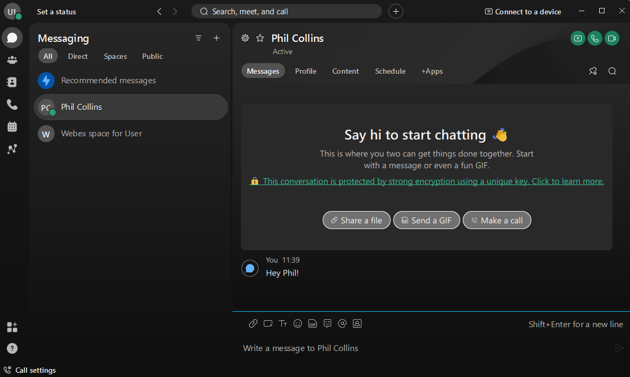Screen dimensions: 630x377
Task: Open personal meeting room invite icon
Action: pos(357,323)
